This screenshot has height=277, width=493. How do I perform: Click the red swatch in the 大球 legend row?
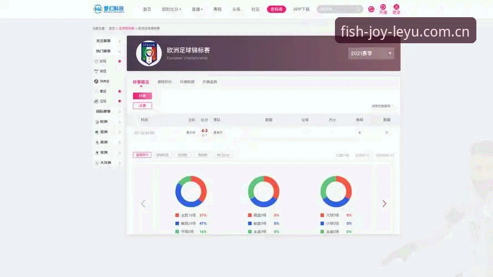coord(322,215)
